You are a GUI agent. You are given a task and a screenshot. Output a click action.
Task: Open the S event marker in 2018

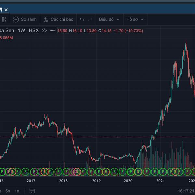tap(77, 172)
